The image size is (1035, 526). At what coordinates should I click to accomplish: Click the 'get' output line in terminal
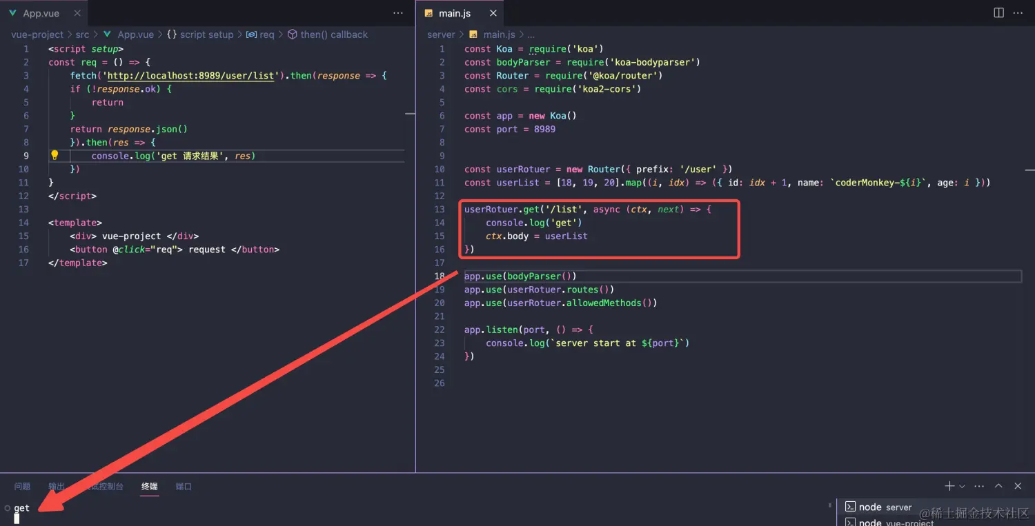[x=22, y=508]
